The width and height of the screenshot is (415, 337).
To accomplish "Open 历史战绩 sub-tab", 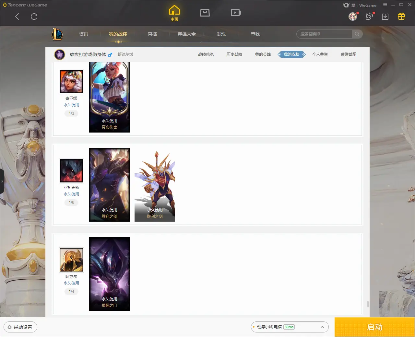I will [234, 54].
